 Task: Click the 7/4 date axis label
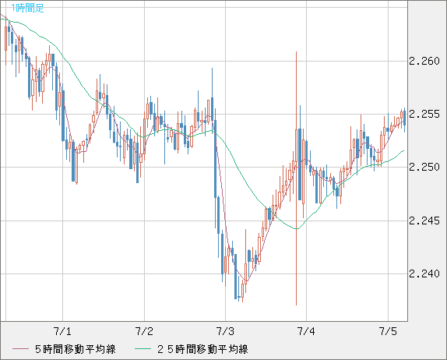click(306, 331)
